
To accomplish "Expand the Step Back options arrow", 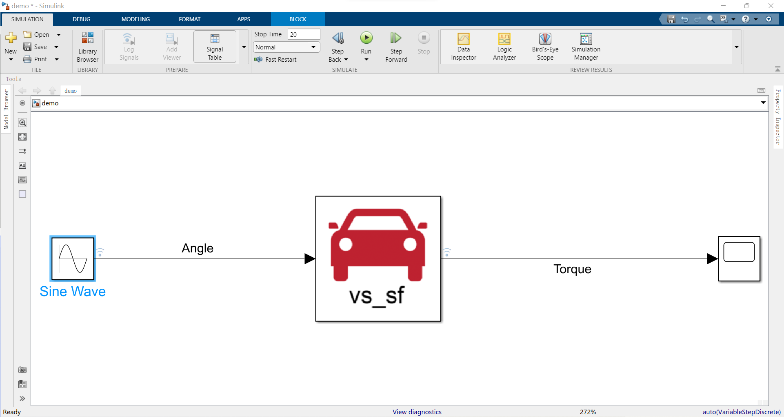I will 346,60.
